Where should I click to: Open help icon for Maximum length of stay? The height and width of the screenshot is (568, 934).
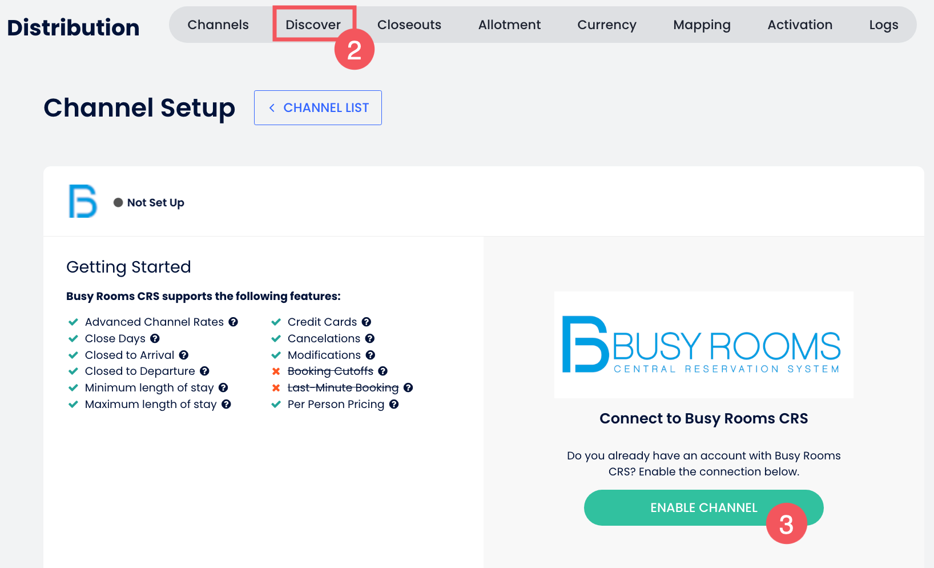pyautogui.click(x=226, y=404)
